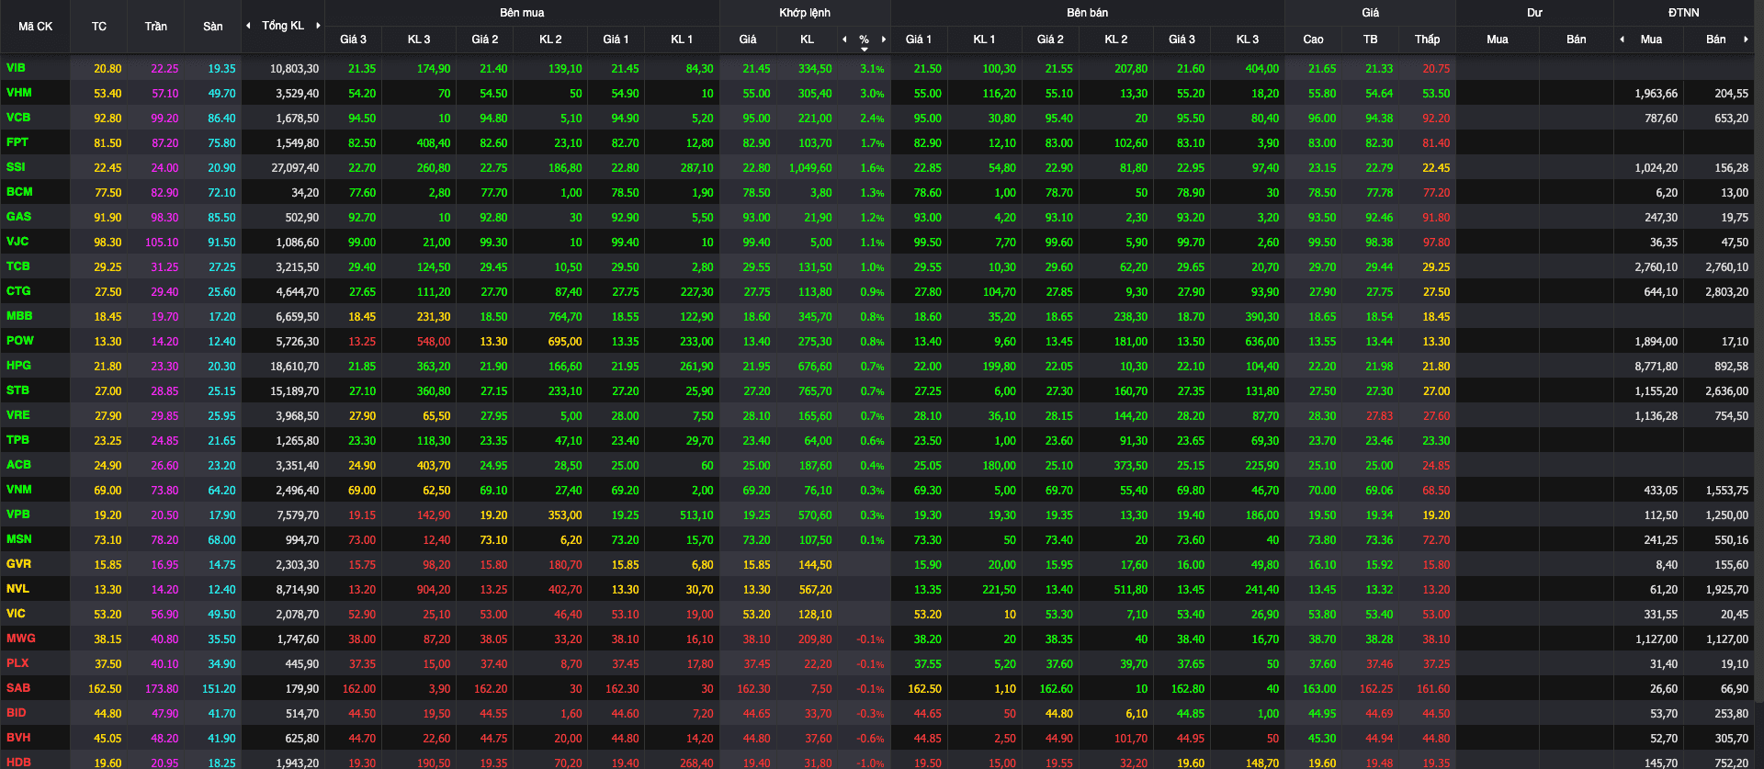Open the BCM stock symbol
Viewport: 1764px width, 769px height.
19,192
